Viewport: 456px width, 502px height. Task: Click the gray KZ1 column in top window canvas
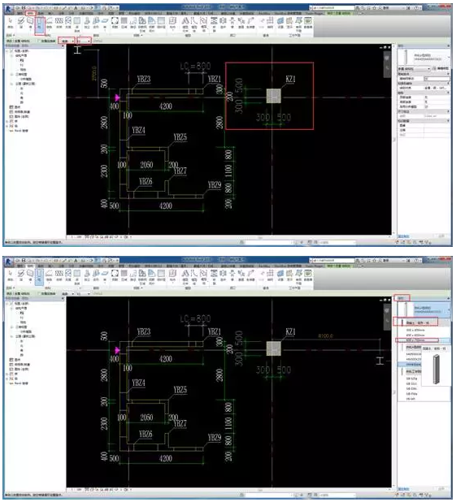click(273, 96)
